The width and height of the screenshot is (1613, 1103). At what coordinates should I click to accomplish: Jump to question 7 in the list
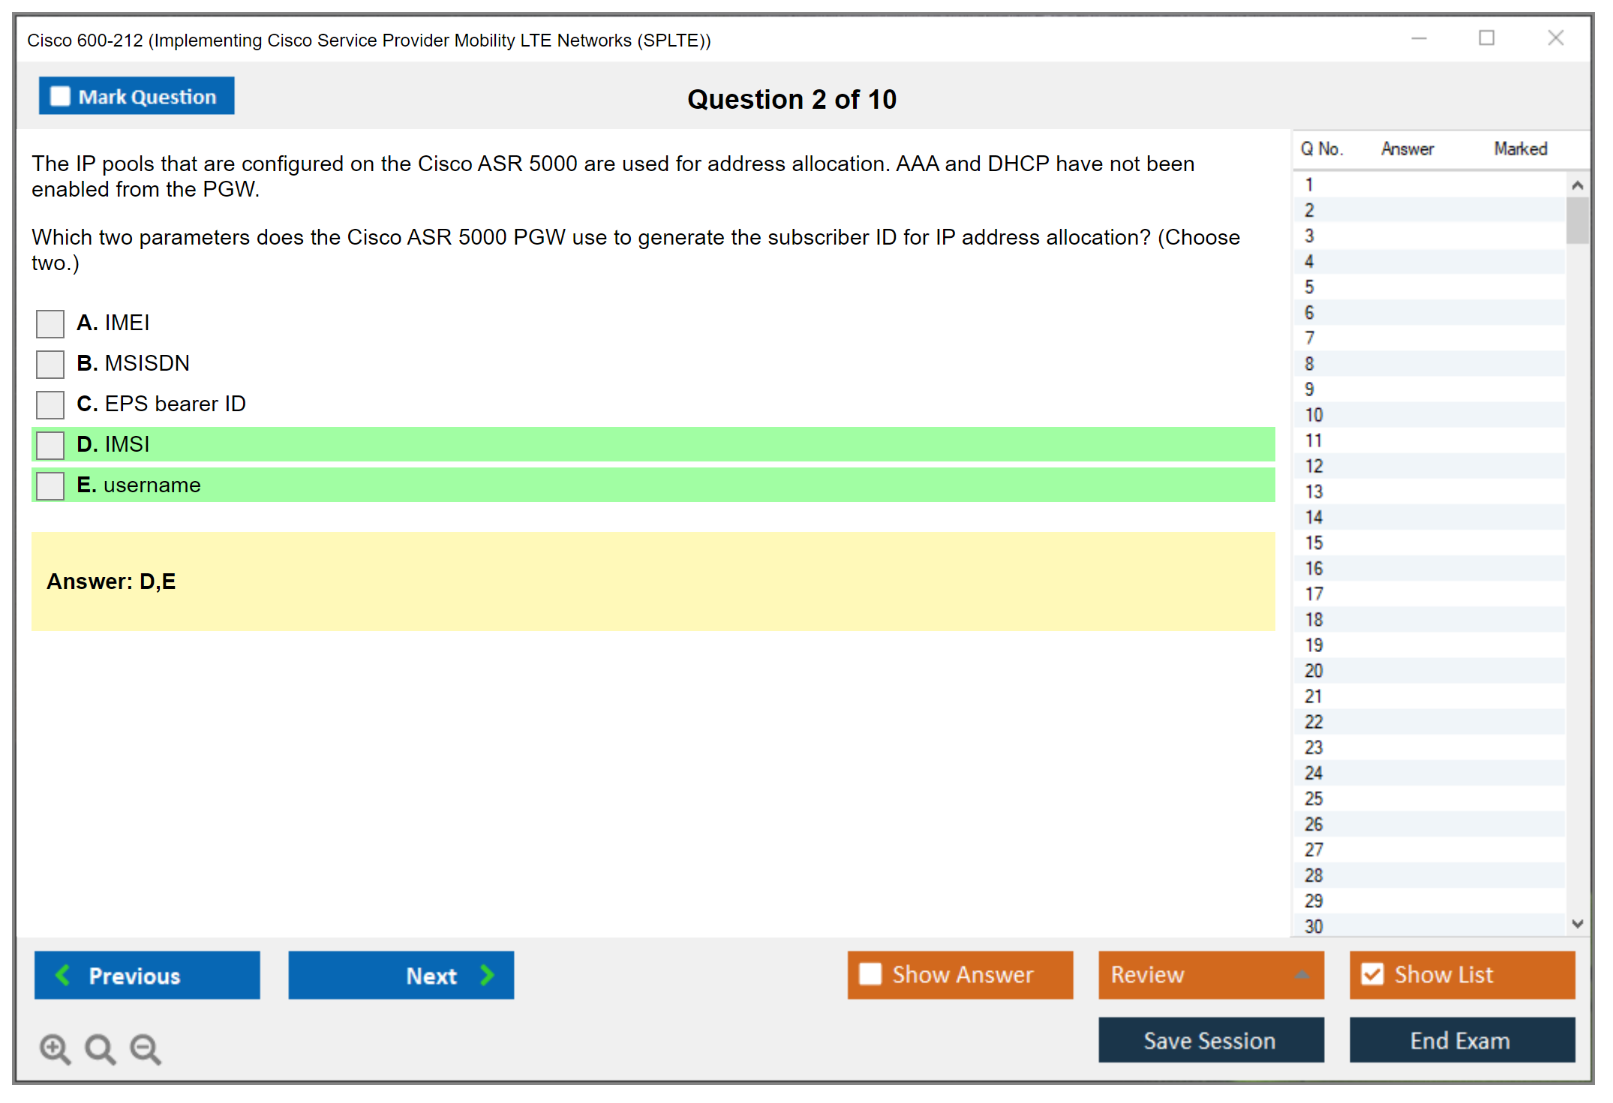(1309, 338)
